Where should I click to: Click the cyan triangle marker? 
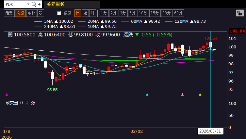click(147, 95)
